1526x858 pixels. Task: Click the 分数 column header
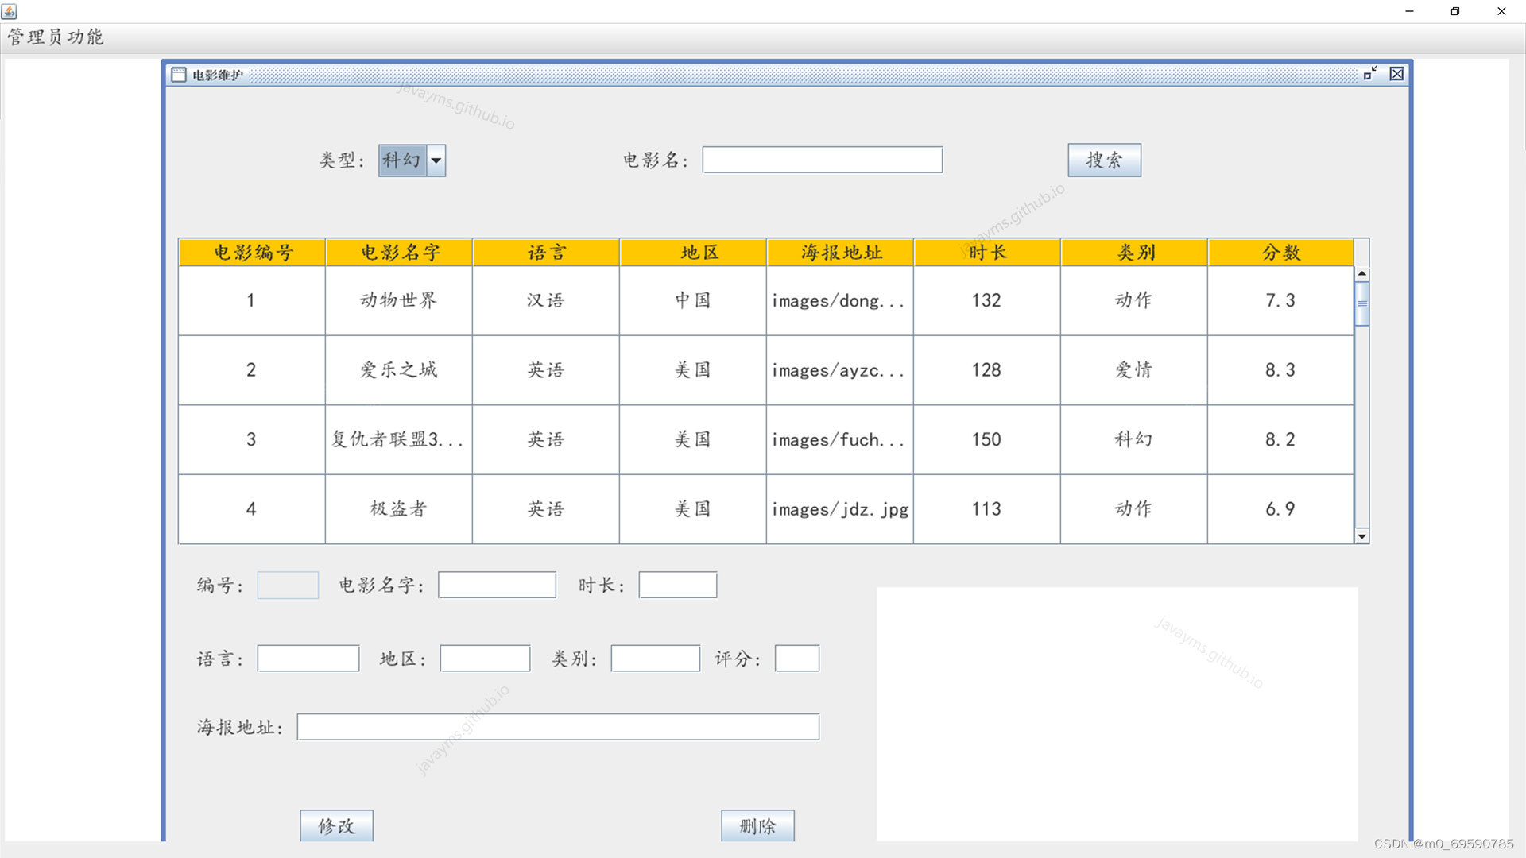tap(1280, 253)
